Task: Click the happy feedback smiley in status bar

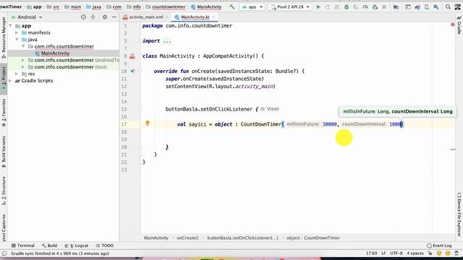Action: click(439, 253)
